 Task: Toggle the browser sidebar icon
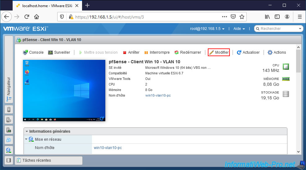(x=277, y=17)
